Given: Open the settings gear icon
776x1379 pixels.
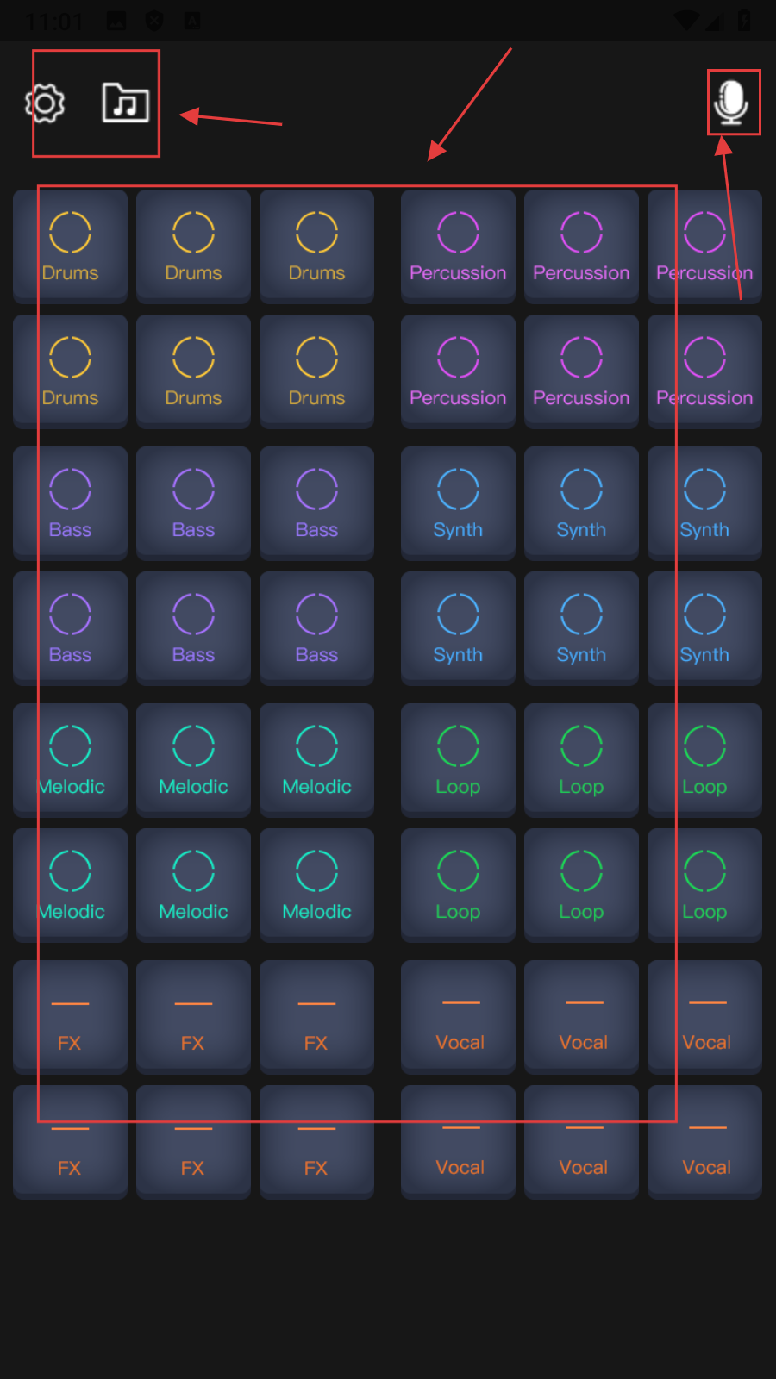Looking at the screenshot, I should 46,103.
